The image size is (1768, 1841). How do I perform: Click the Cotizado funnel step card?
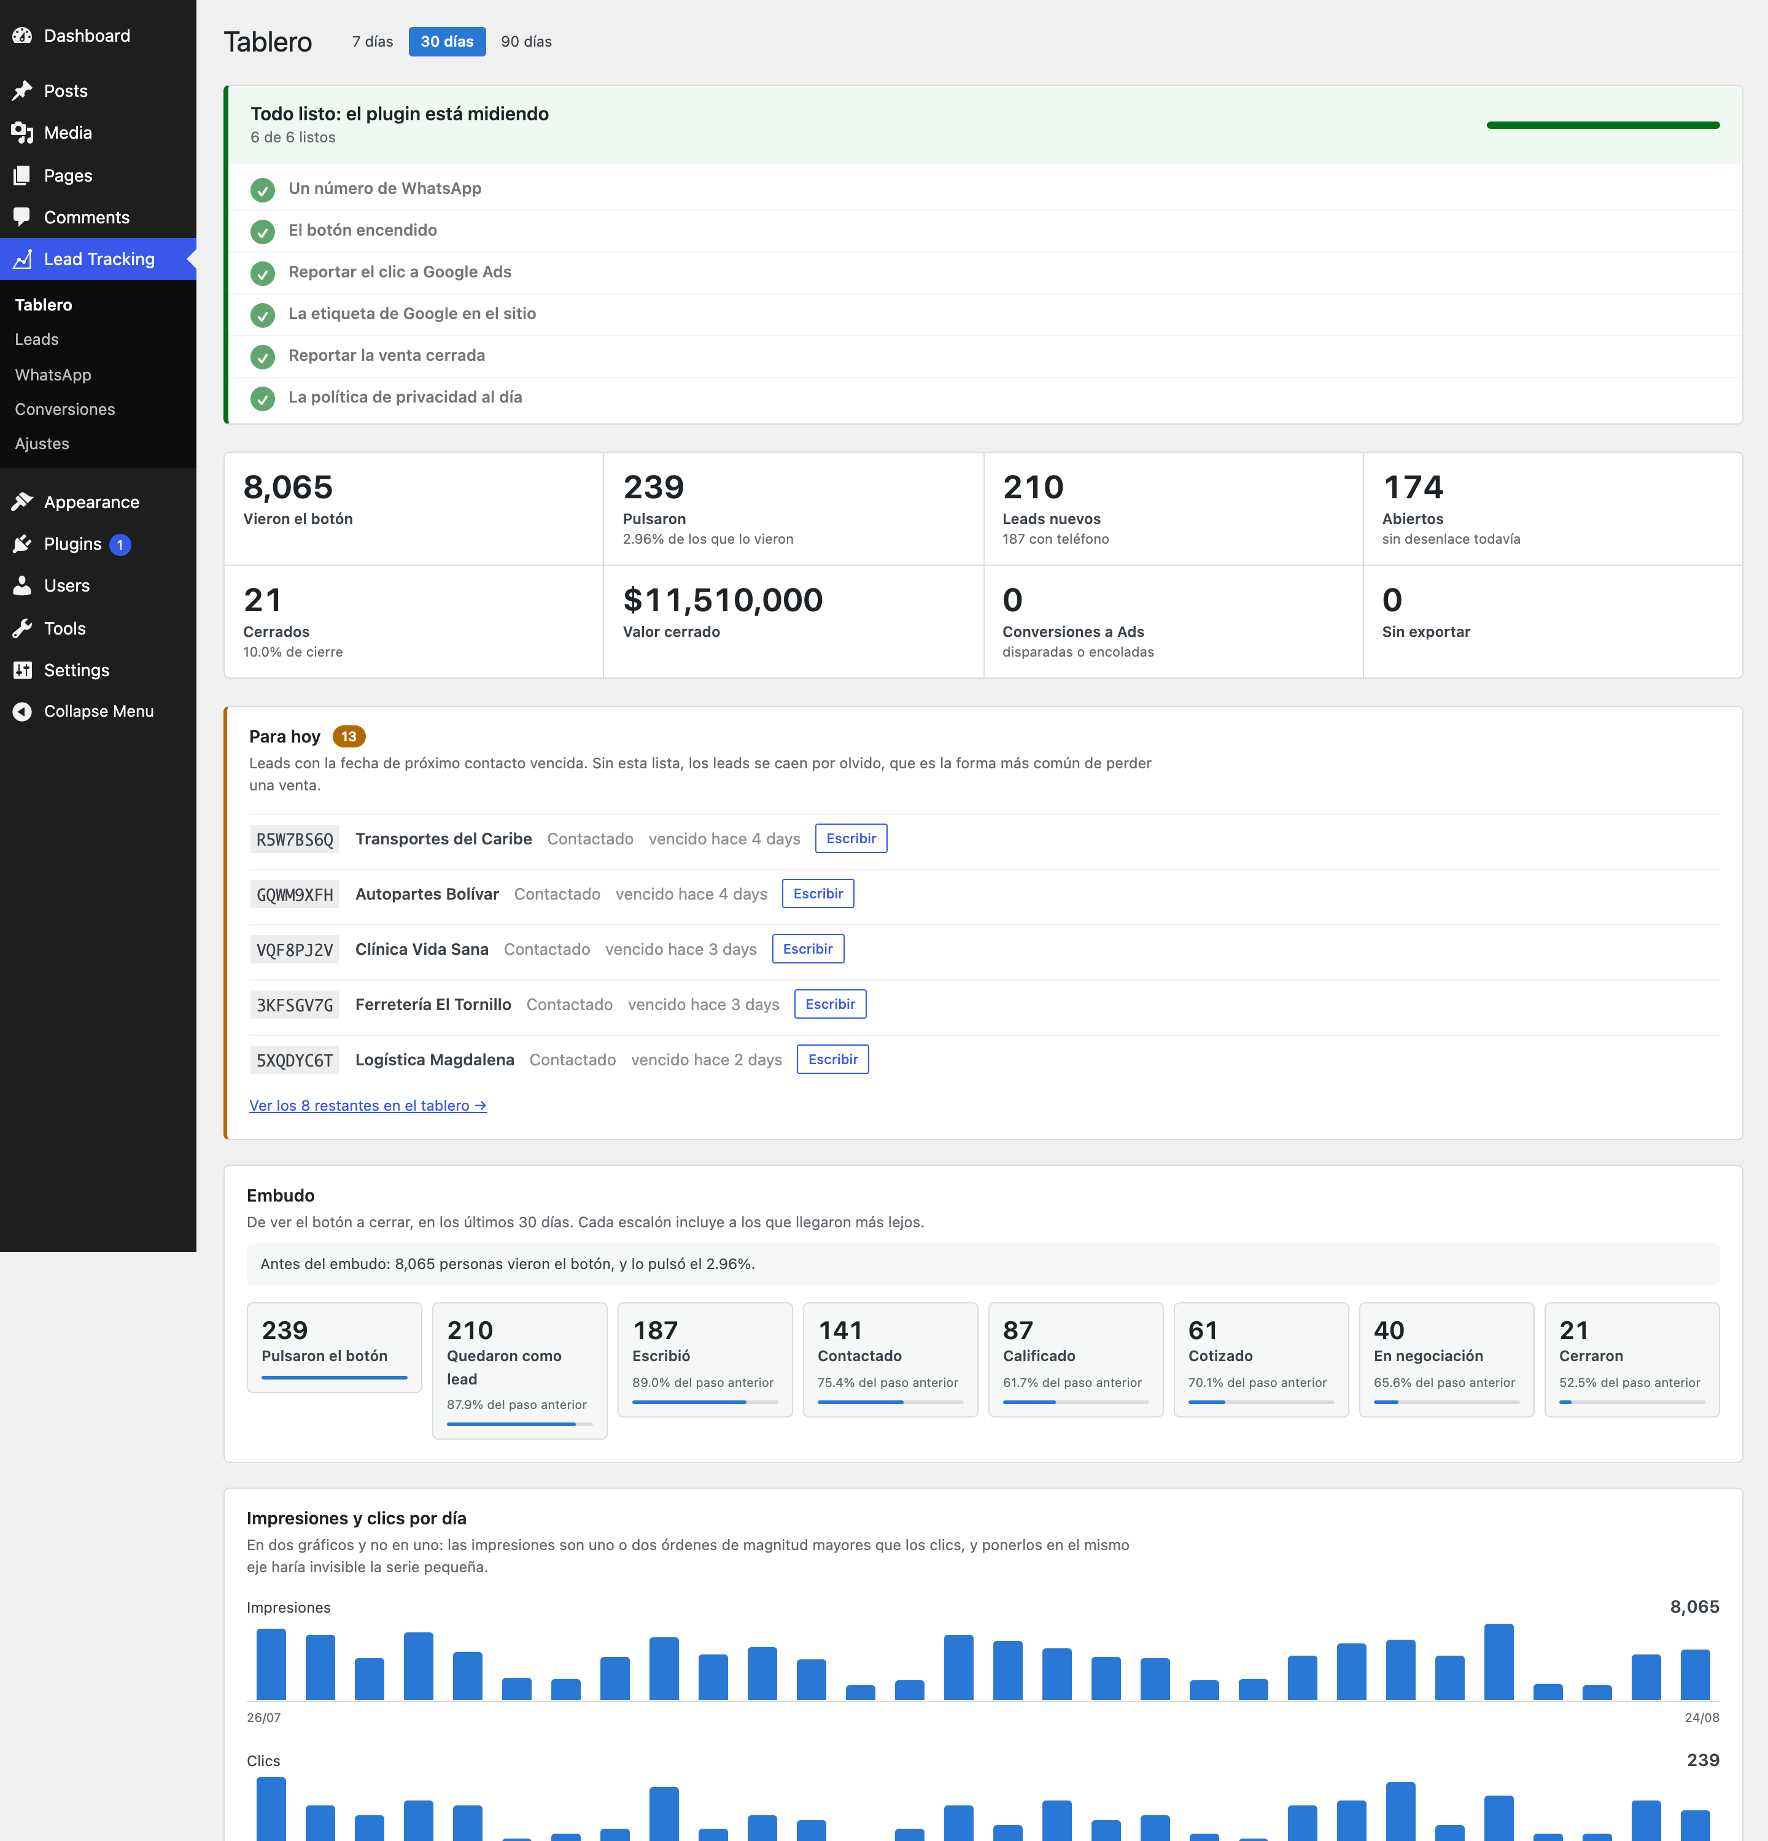click(1261, 1358)
